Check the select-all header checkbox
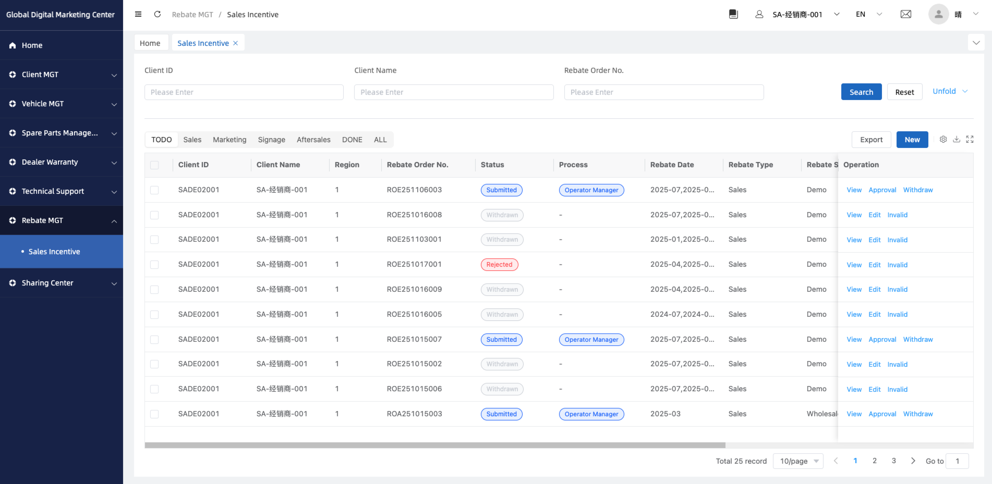Image resolution: width=992 pixels, height=484 pixels. coord(154,165)
